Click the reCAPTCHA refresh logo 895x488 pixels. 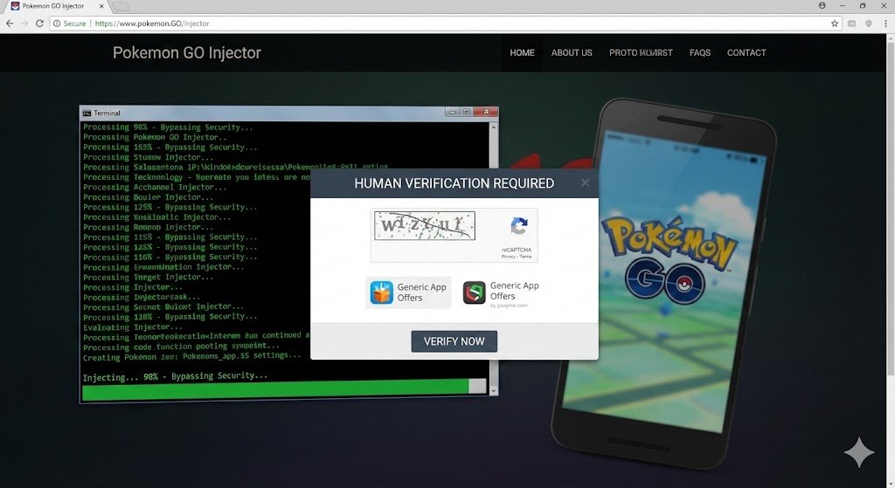click(519, 226)
